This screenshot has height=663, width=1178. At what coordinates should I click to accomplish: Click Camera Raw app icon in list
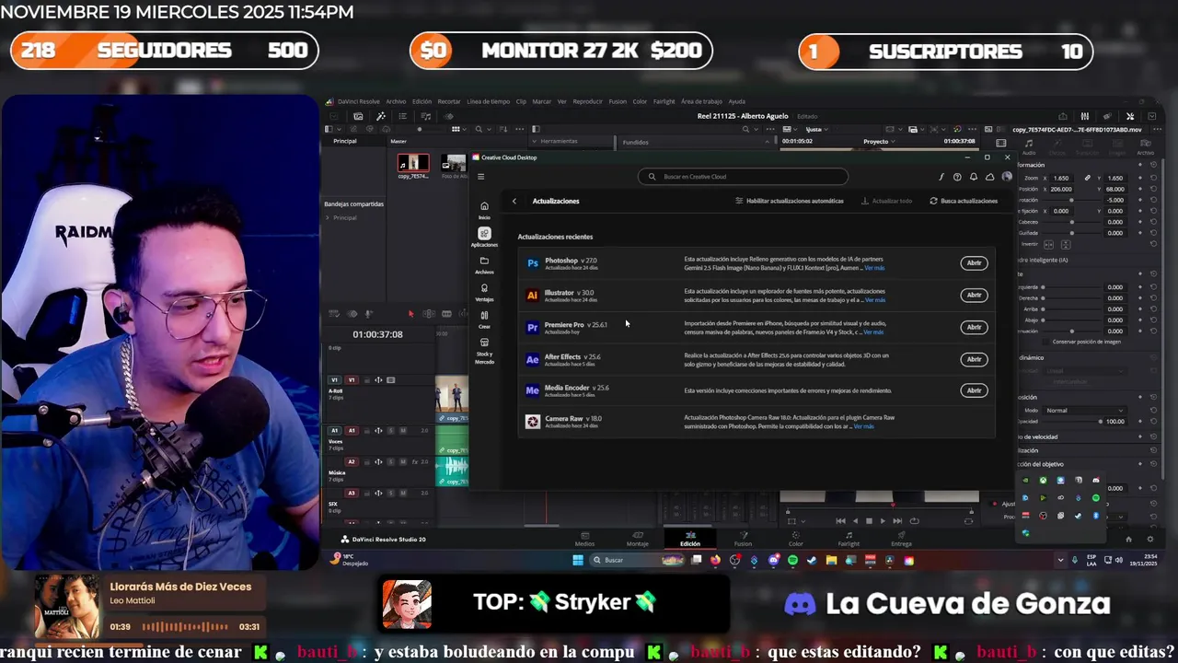[532, 421]
